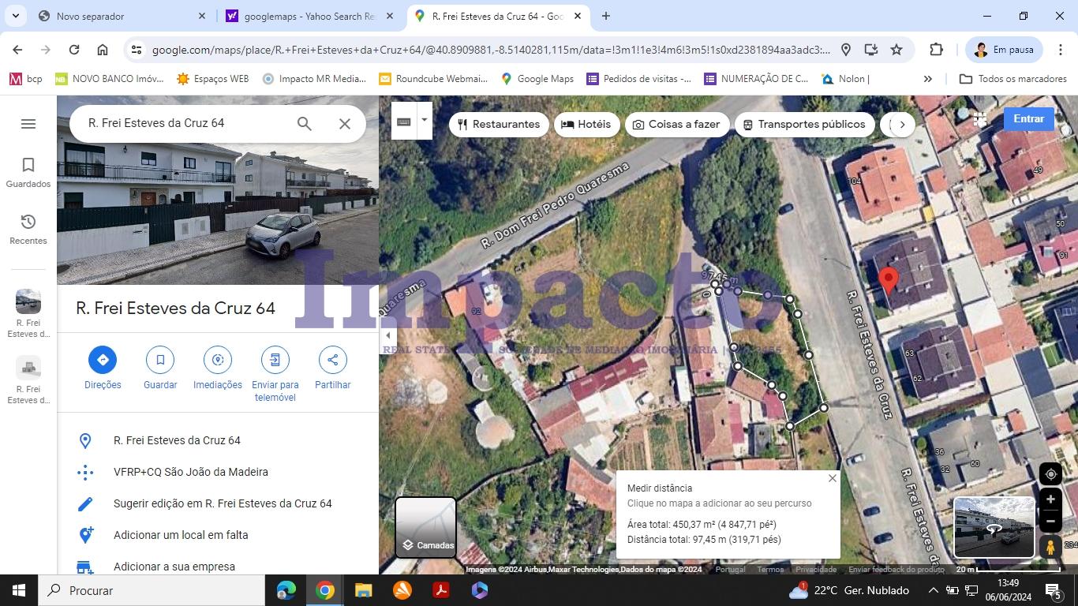Click the Direções directions icon

(x=103, y=360)
